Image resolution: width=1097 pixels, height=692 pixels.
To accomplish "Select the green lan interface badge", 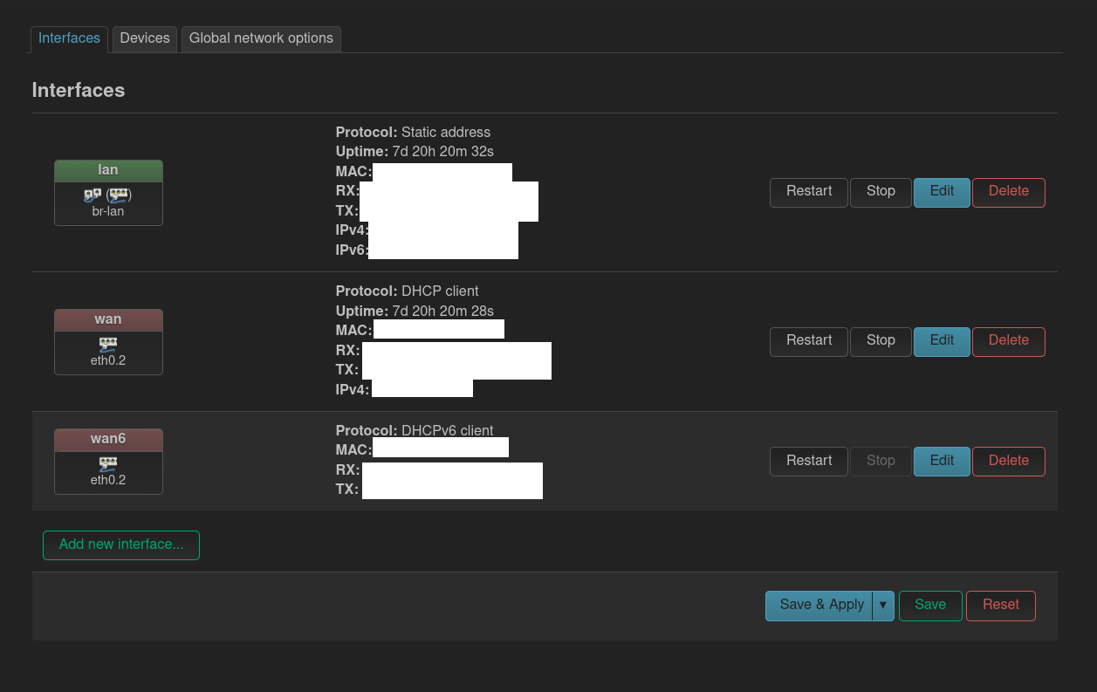I will coord(108,170).
